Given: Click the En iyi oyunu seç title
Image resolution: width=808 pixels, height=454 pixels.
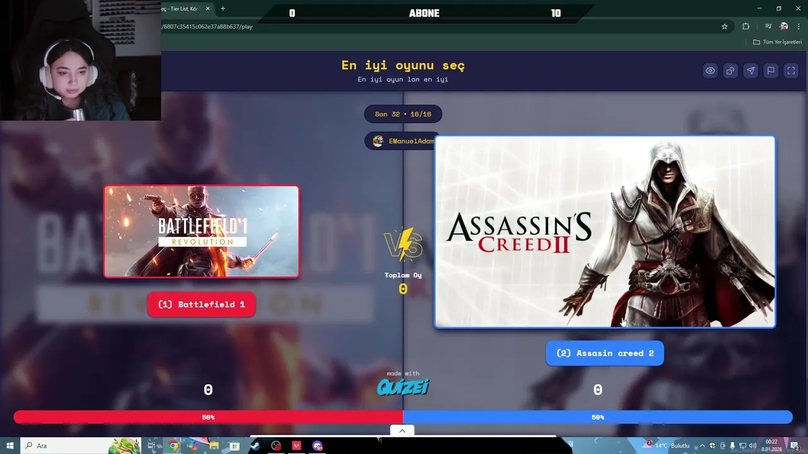Looking at the screenshot, I should 403,65.
